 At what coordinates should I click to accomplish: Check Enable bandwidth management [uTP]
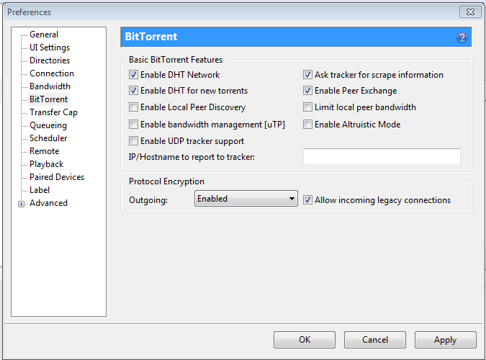point(134,125)
